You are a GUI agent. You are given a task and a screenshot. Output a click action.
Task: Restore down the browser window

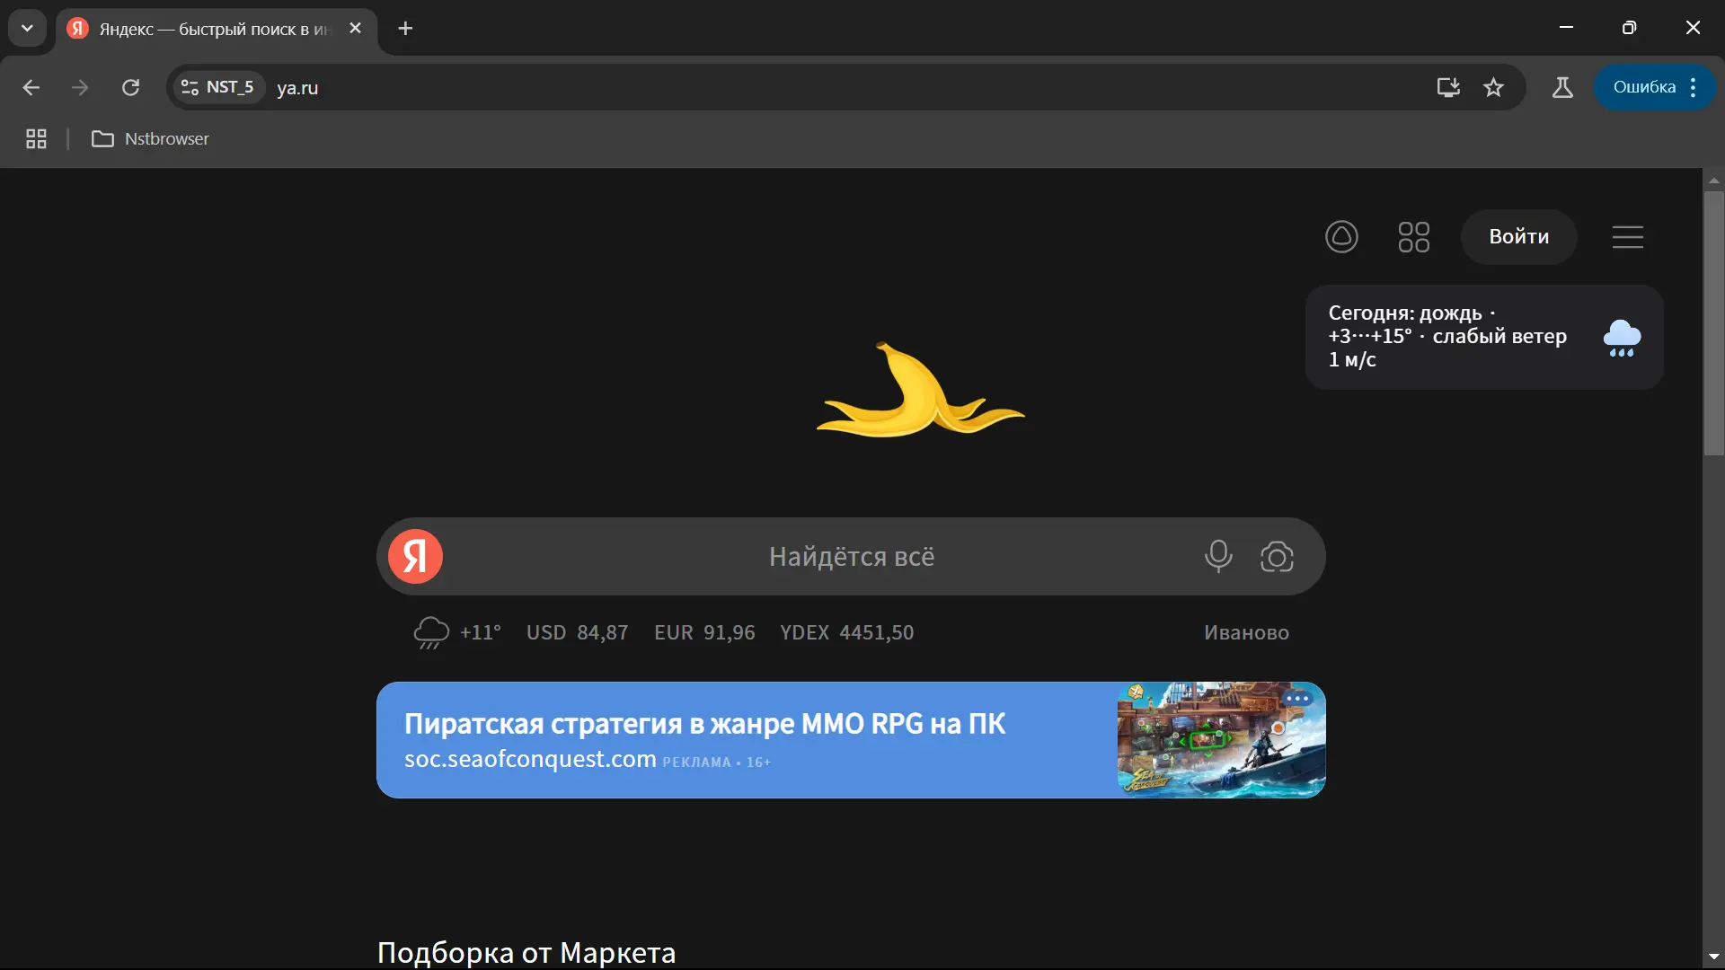pos(1629,28)
